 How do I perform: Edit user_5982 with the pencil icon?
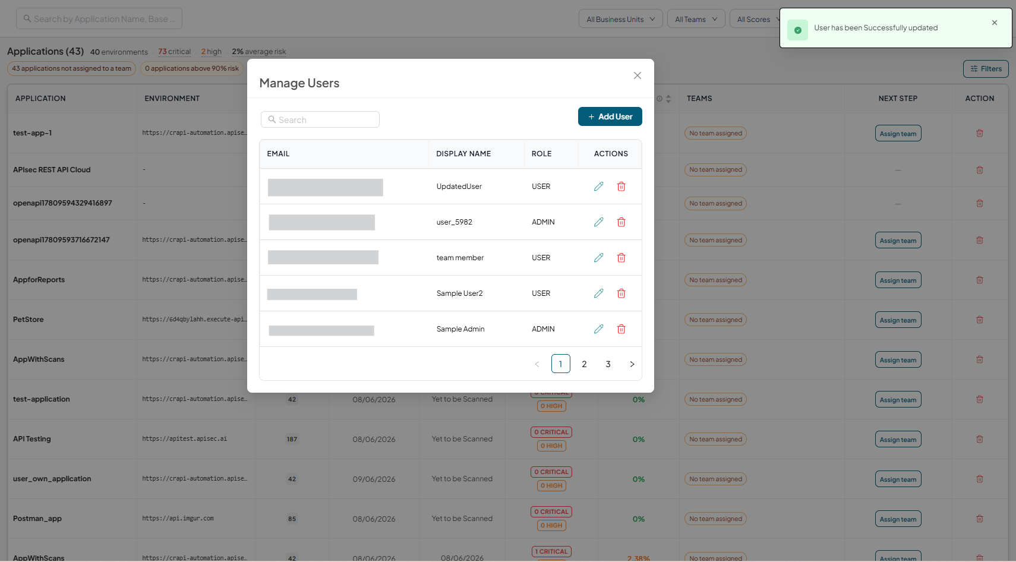pos(598,222)
